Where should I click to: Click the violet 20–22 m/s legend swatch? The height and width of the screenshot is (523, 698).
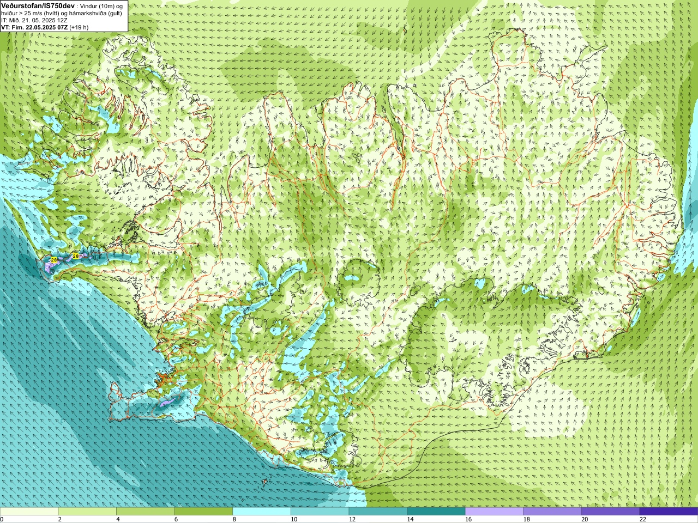[x=611, y=512]
